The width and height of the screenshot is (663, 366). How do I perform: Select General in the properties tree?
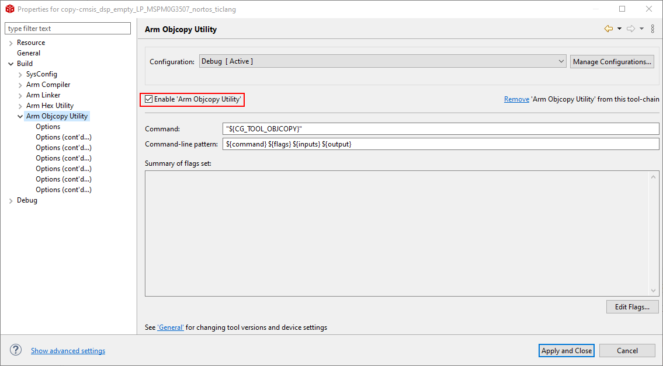[29, 53]
